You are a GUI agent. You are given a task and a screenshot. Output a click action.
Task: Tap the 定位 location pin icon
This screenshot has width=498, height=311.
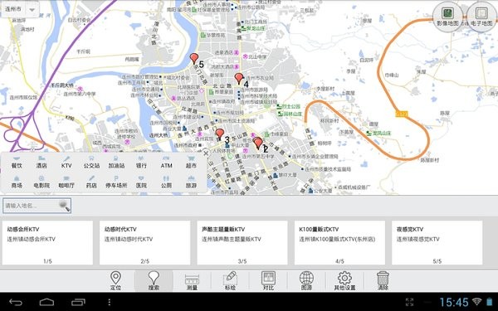coord(115,281)
